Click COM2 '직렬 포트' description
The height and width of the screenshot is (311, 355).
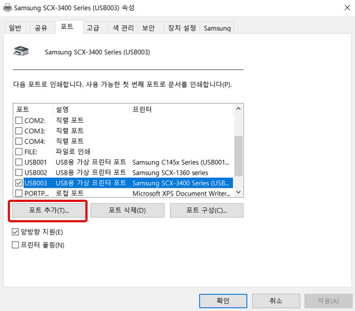(70, 120)
